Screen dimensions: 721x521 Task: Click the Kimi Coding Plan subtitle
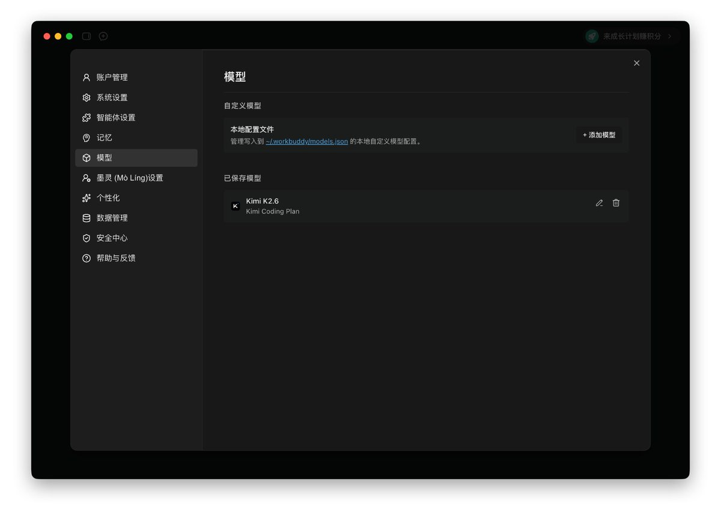[273, 211]
